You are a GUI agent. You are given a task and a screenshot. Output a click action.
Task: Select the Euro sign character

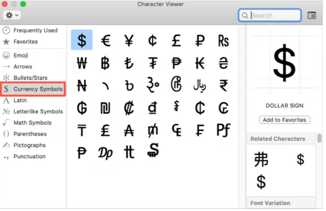pyautogui.click(x=105, y=40)
